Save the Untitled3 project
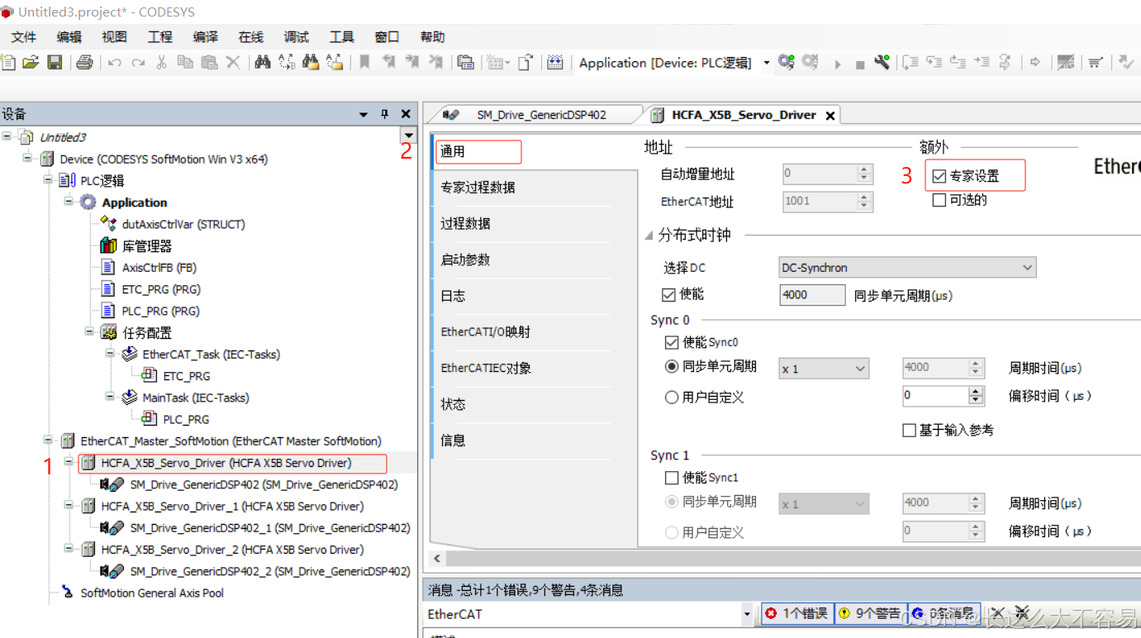Viewport: 1141px width, 638px height. click(55, 62)
